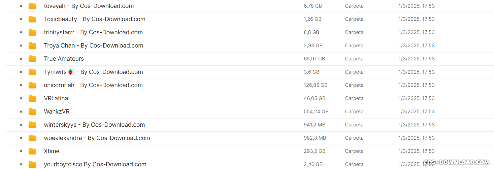Click the 126,85 GB size value
The height and width of the screenshot is (169, 494).
pyautogui.click(x=315, y=85)
